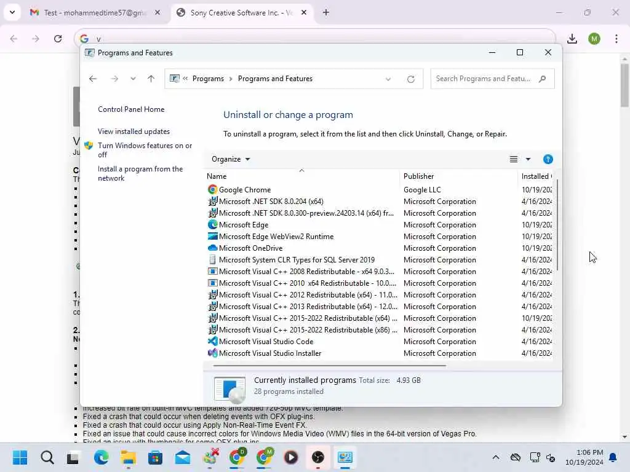This screenshot has height=472, width=630.
Task: Open the Windows Start menu
Action: coord(20,457)
